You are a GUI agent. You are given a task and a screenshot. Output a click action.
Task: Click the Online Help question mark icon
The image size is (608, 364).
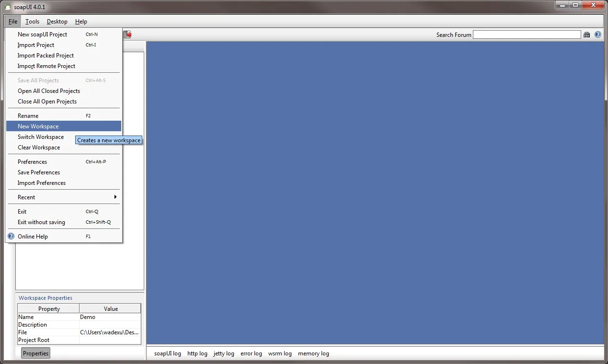click(x=11, y=236)
